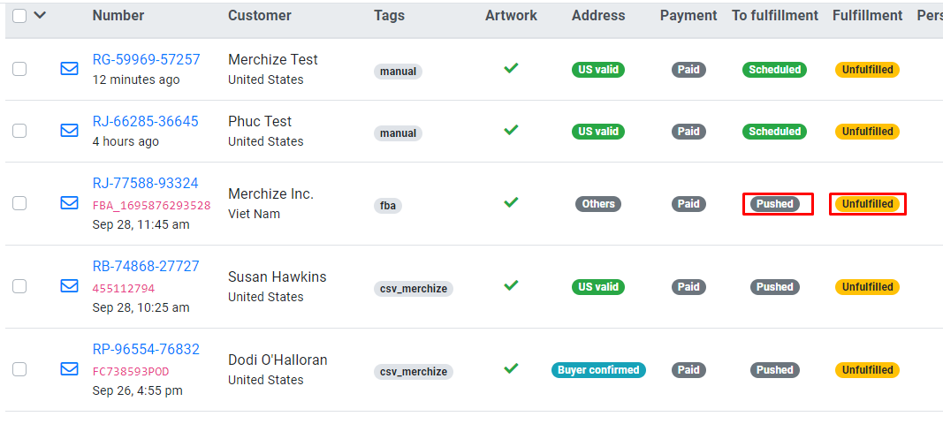Click envelope icon next to RB-74868-27727
Viewport: 943px width, 424px height.
[69, 286]
